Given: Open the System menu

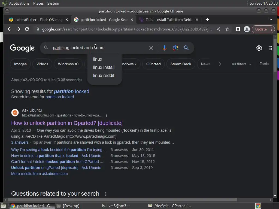Looking at the screenshot, I should [x=53, y=3].
